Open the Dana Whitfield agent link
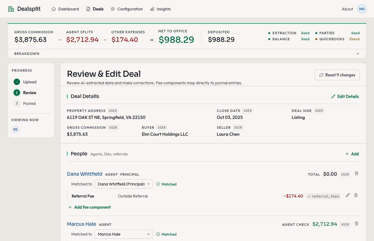Image resolution: width=374 pixels, height=241 pixels. pyautogui.click(x=84, y=174)
